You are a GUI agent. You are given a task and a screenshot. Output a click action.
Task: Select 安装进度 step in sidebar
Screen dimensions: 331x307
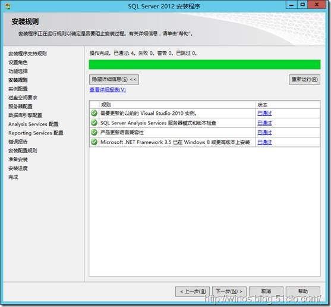point(18,168)
